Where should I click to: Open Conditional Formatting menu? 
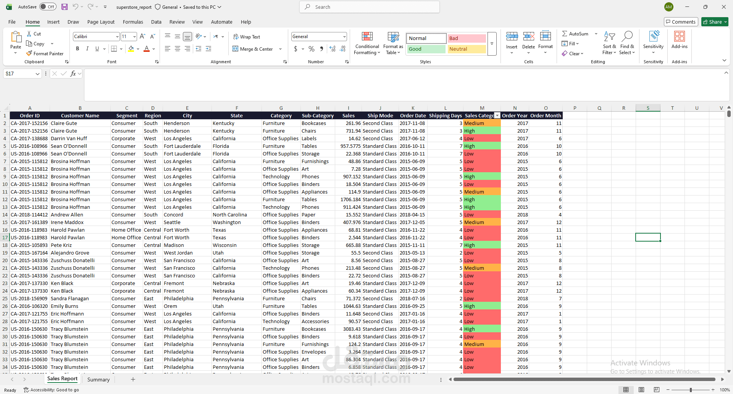pos(367,43)
